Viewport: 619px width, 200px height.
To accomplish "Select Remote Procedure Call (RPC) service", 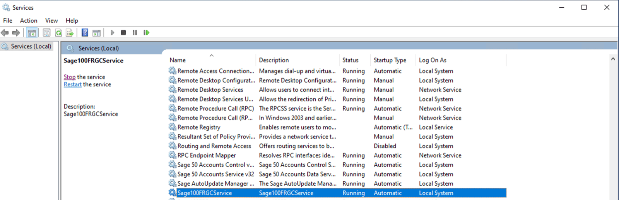I will [x=337, y=108].
